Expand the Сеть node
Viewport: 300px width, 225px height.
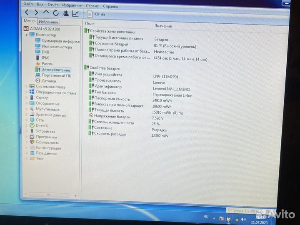tap(26, 120)
